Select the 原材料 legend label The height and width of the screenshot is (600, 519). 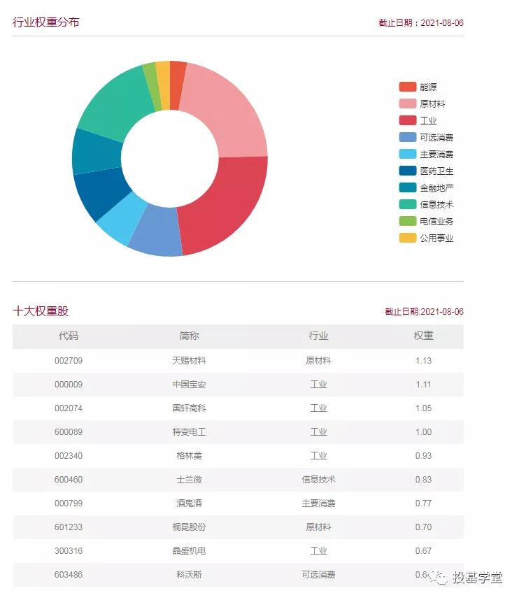[x=432, y=103]
